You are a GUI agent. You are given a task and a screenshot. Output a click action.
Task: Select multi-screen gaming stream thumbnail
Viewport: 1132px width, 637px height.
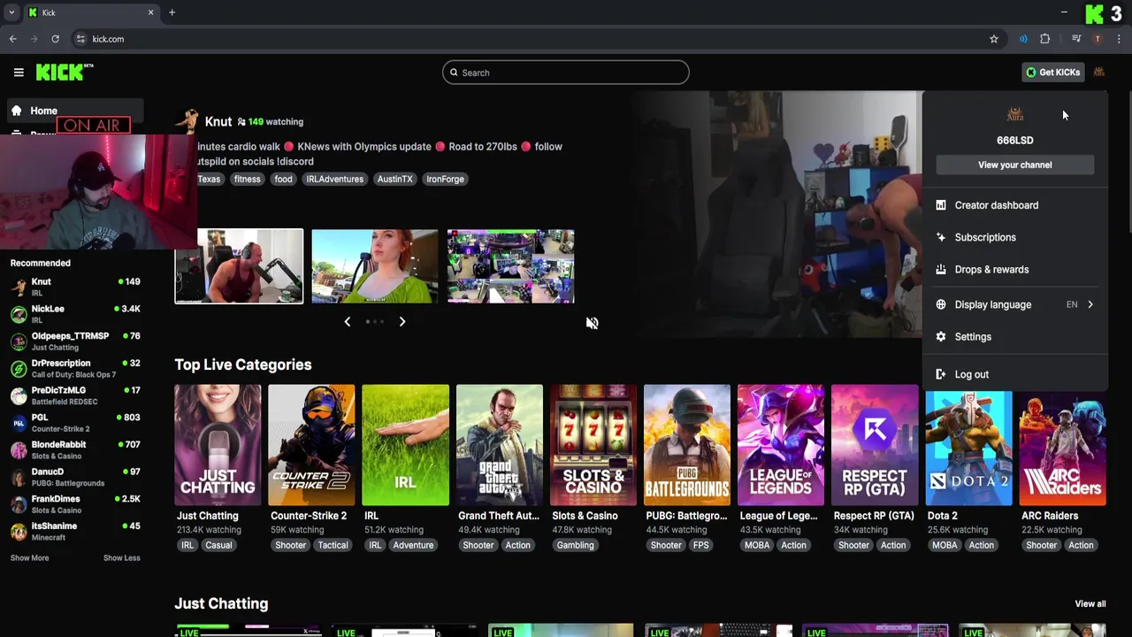click(510, 266)
